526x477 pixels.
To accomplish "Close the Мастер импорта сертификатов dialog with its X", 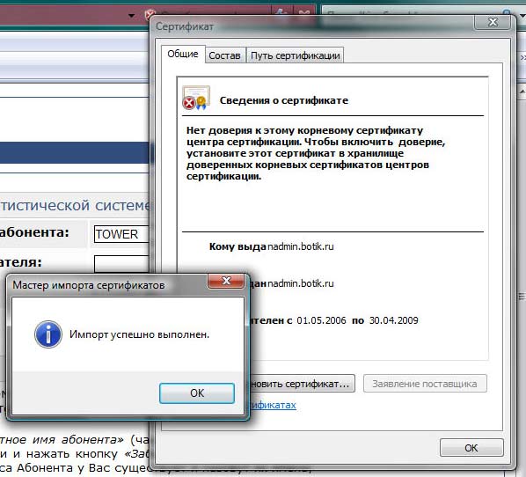I will [x=226, y=281].
